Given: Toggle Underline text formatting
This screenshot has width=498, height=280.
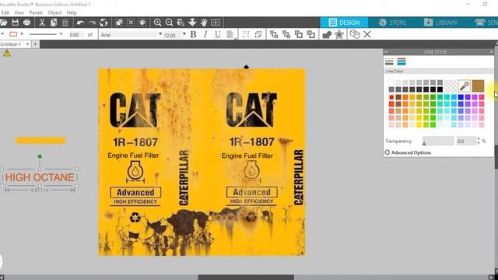Looking at the screenshot, I should point(218,34).
